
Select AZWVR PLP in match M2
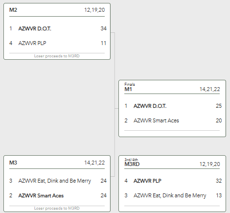coord(32,43)
